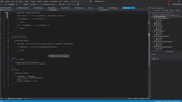Image resolution: width=182 pixels, height=102 pixels.
Task: Open the Отладка menu
Action: [x=33, y=1]
